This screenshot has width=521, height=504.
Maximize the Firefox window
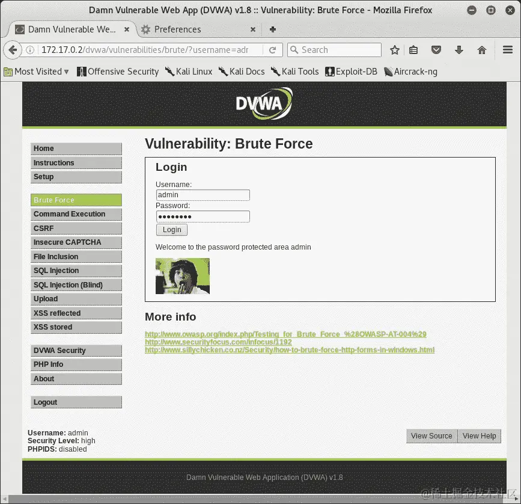point(491,10)
